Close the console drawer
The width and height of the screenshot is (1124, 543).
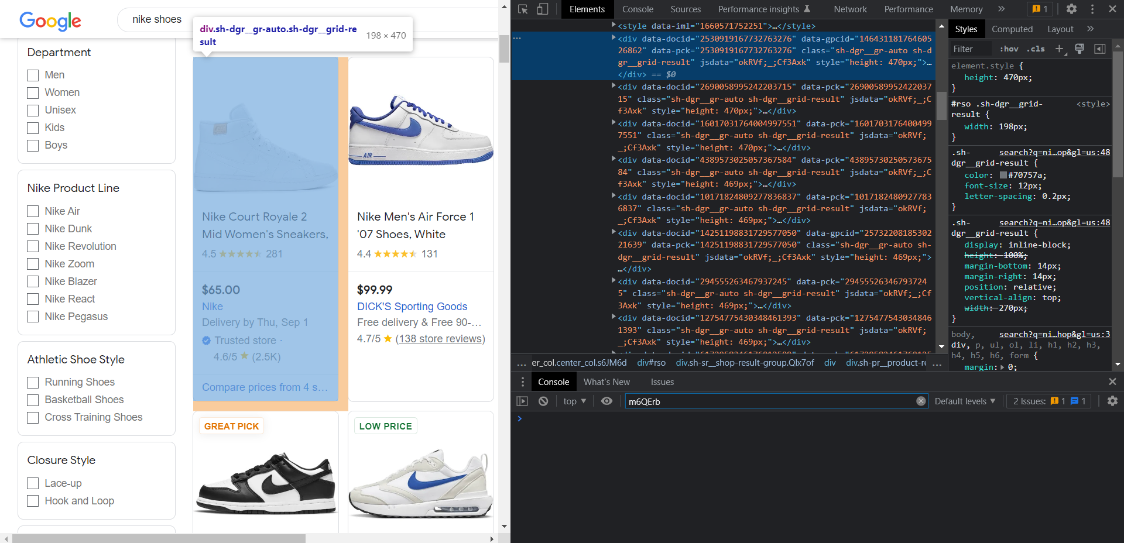[x=1112, y=382]
